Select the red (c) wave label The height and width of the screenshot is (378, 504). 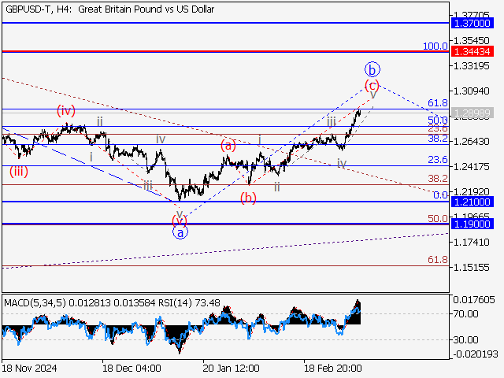click(372, 84)
